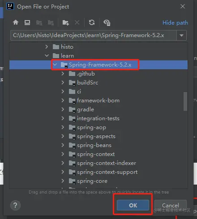The height and width of the screenshot is (219, 197).
Task: Select the framework-bom tree item
Action: click(x=98, y=101)
